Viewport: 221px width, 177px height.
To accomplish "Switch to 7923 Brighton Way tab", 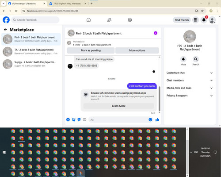I will point(67,4).
